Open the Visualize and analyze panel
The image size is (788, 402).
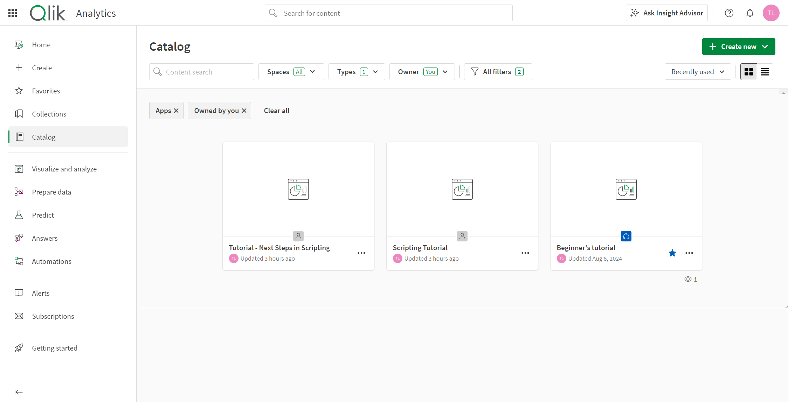tap(64, 169)
